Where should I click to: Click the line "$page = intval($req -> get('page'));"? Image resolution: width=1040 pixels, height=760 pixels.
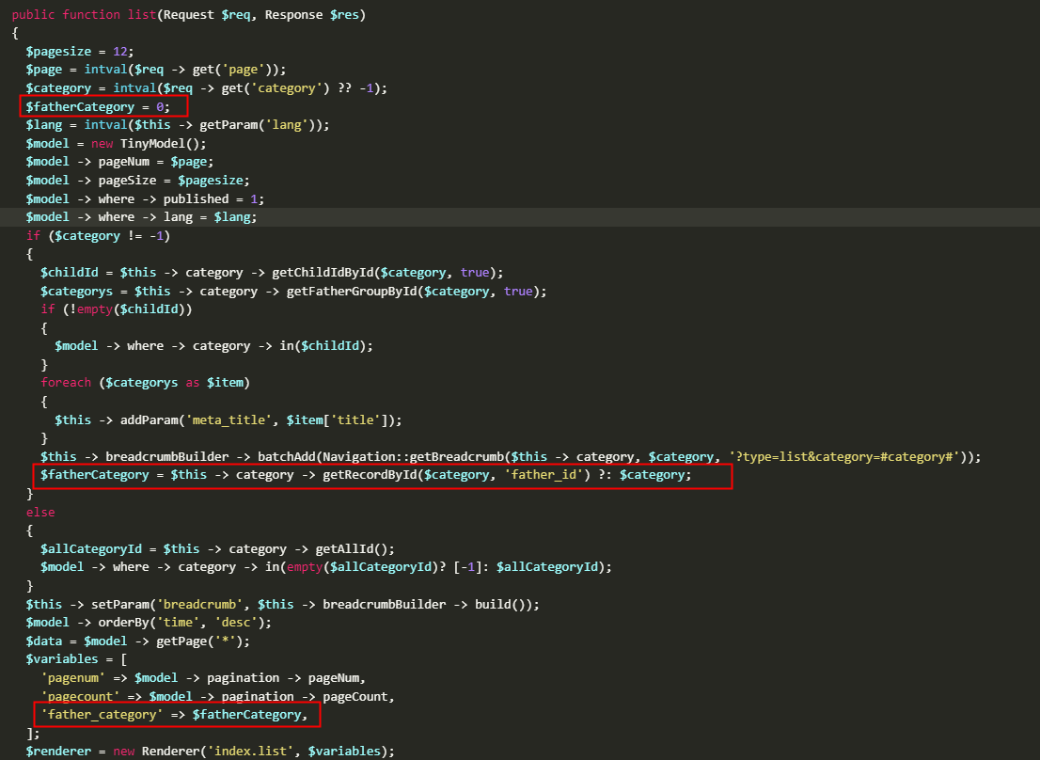[156, 70]
